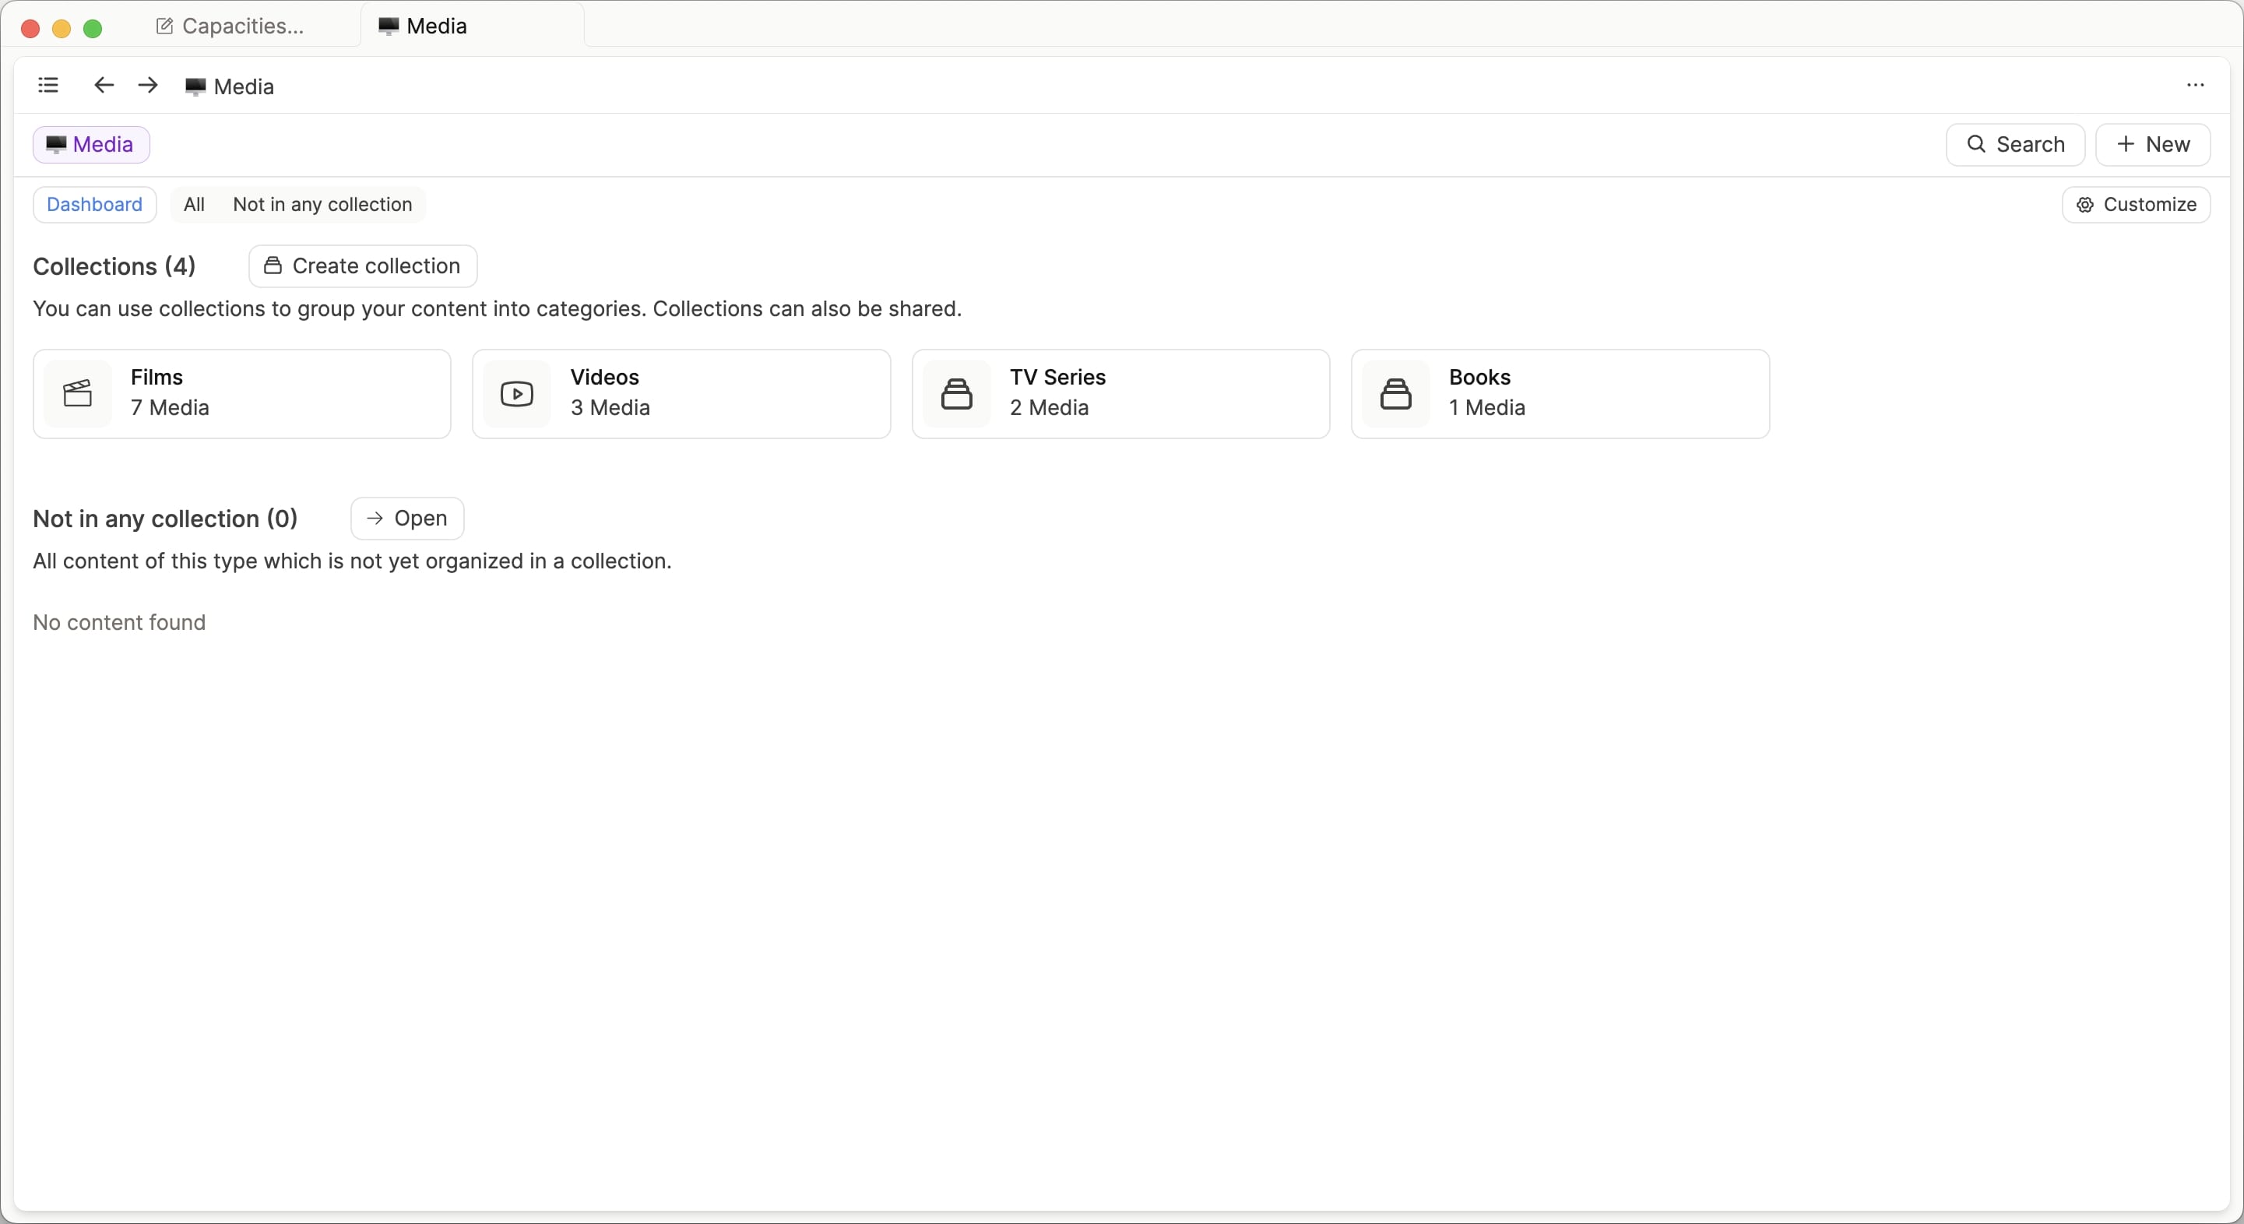Select the Media window tab
The image size is (2244, 1224).
424,26
